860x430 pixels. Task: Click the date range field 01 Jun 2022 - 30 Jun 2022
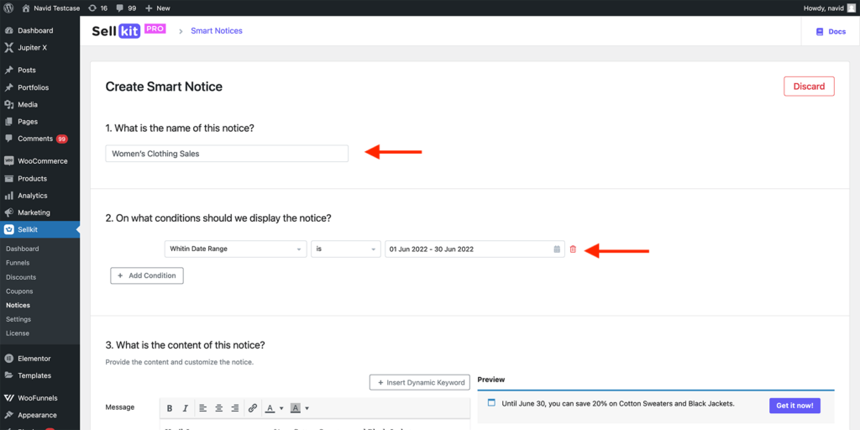[x=475, y=249]
